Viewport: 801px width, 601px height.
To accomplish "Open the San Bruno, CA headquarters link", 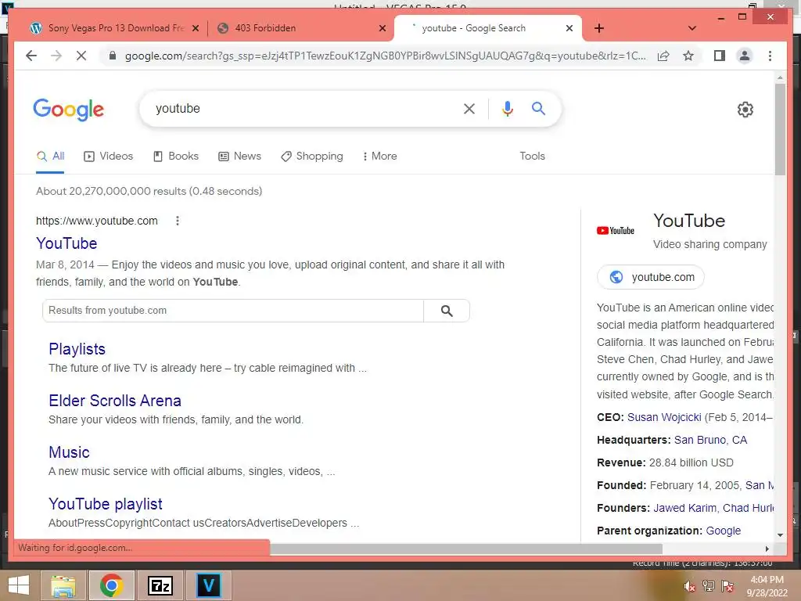I will tap(710, 440).
